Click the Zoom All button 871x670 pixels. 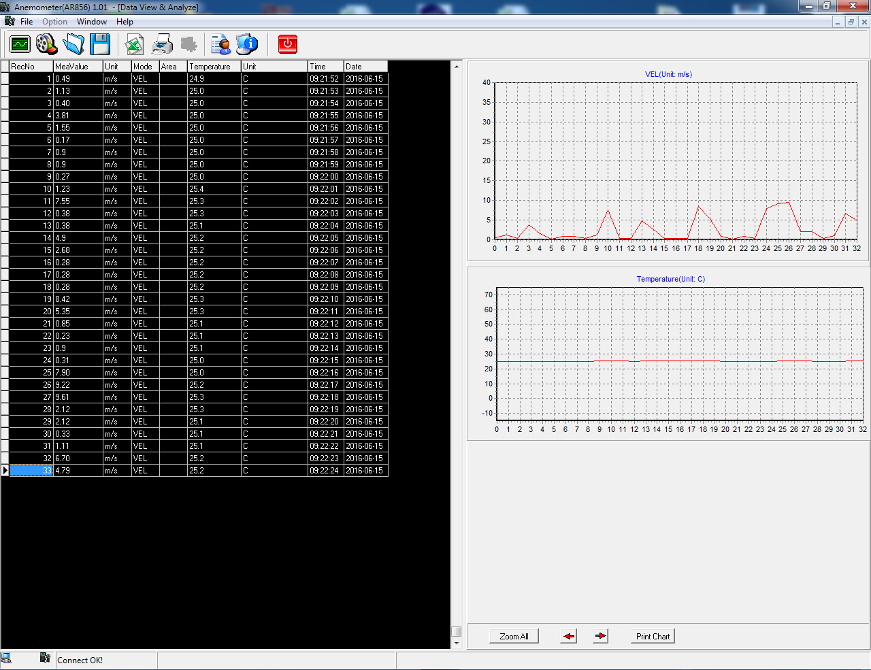click(x=514, y=637)
